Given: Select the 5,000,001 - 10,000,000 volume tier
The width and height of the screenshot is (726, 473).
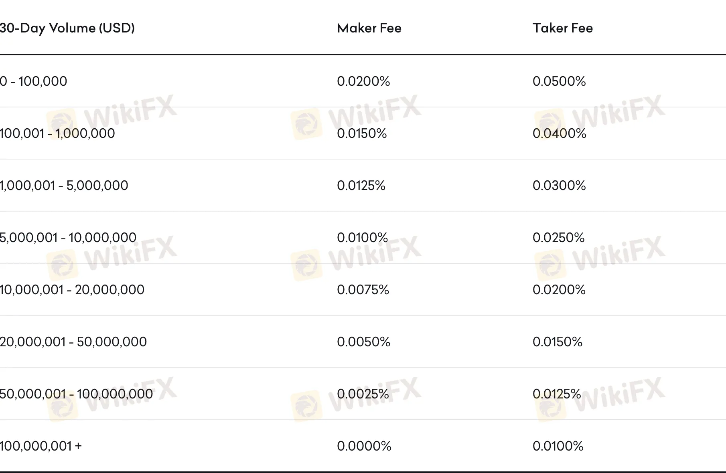Looking at the screenshot, I should tap(68, 238).
